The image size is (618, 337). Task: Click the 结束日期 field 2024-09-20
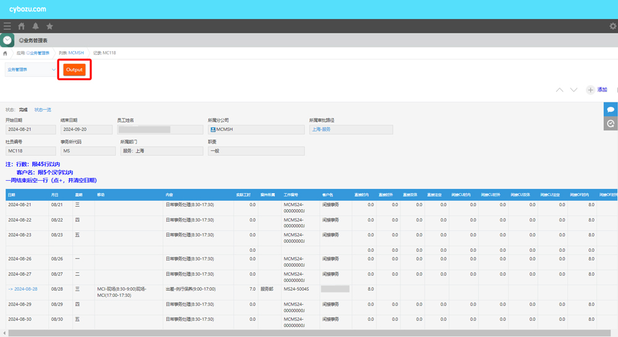point(87,130)
